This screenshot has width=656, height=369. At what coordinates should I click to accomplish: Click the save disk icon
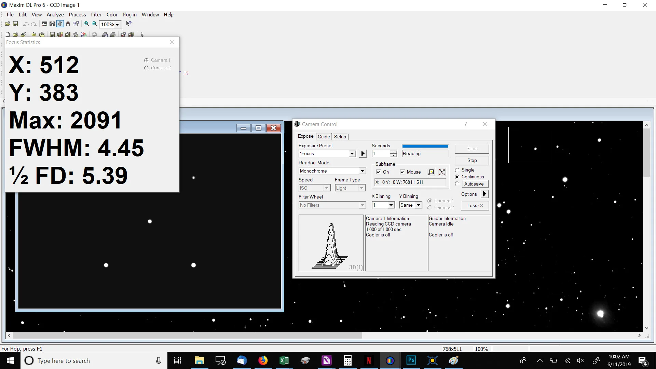coord(15,24)
